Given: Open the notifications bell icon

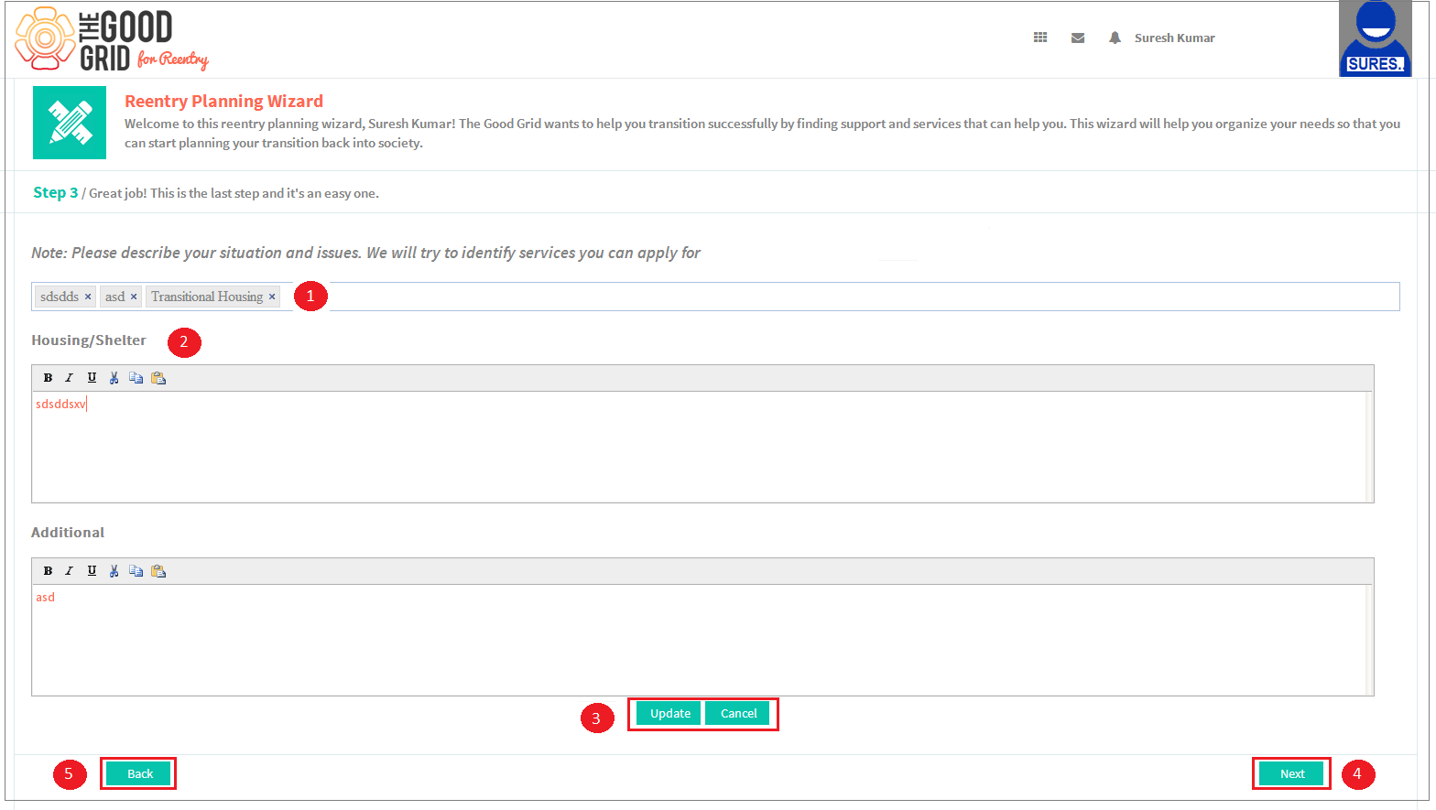Looking at the screenshot, I should 1115,38.
